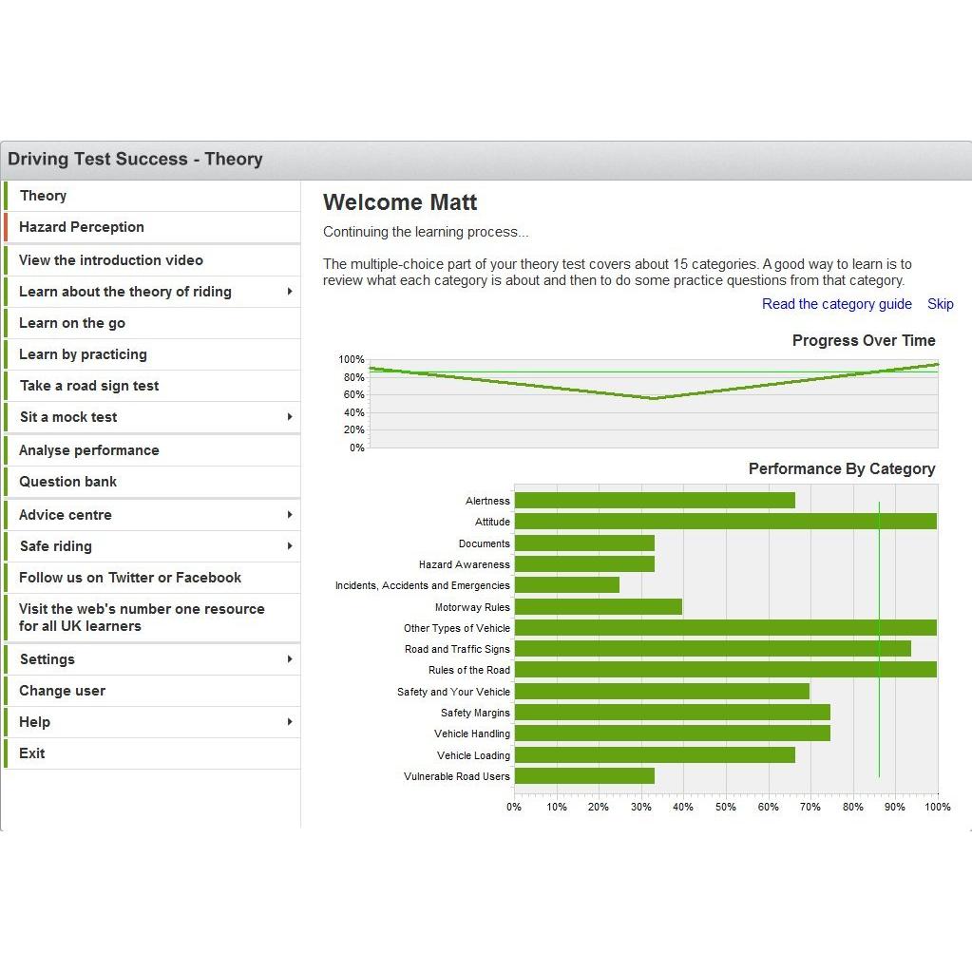Select 'Learn by practicing' menu item
The image size is (972, 972).
point(152,354)
